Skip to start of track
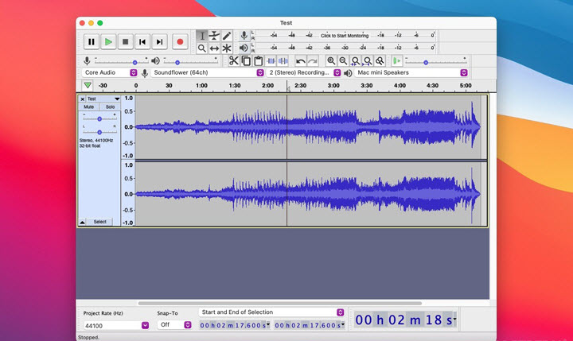The image size is (573, 341). (x=142, y=41)
